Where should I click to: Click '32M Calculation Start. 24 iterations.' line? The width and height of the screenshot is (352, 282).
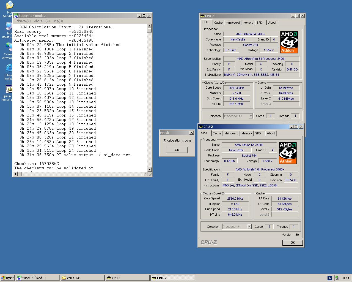point(66,27)
